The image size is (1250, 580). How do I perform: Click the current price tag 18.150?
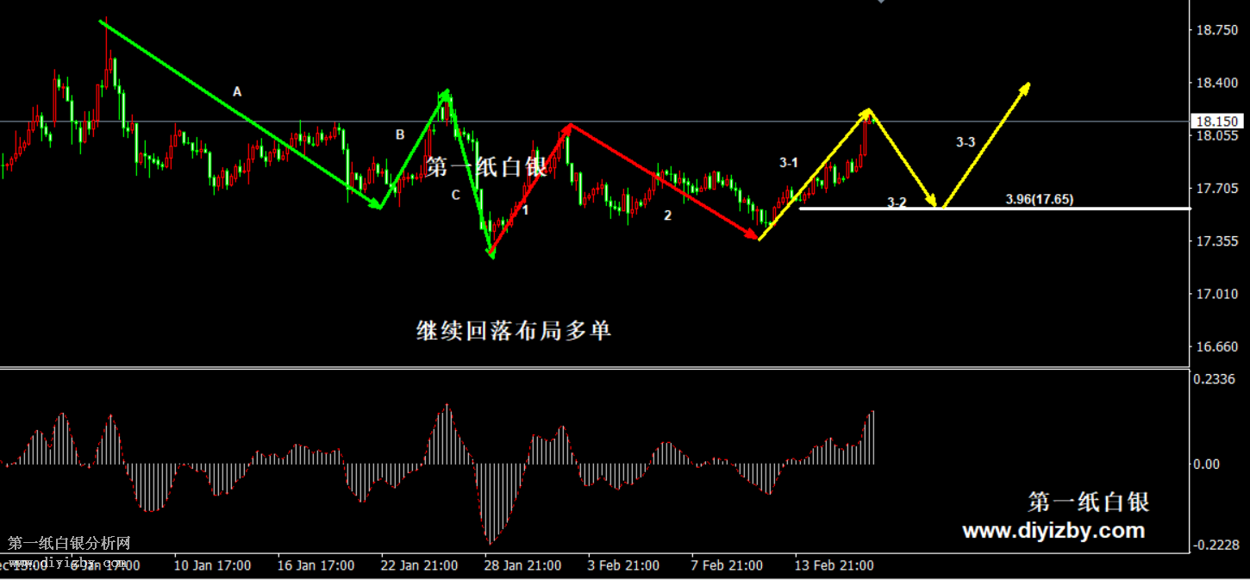(1216, 122)
